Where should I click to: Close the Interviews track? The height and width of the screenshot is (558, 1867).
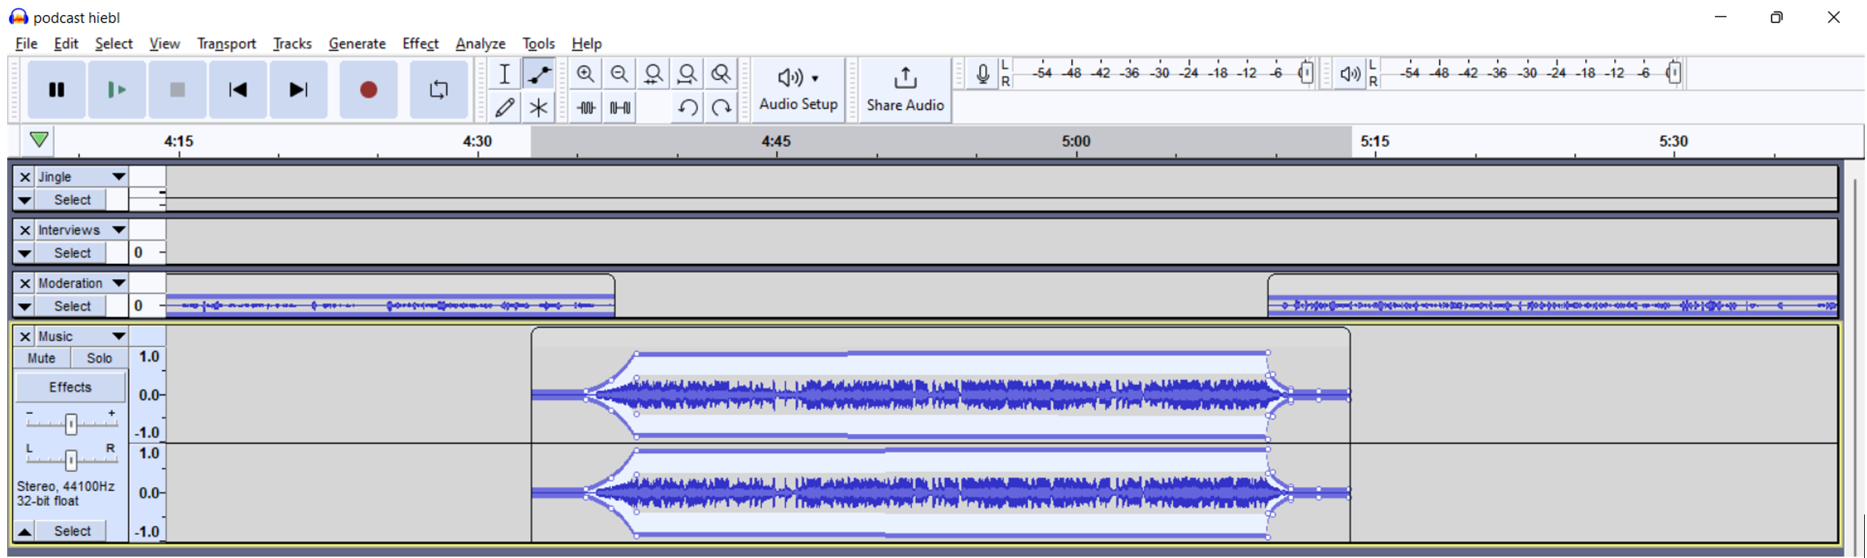[25, 230]
